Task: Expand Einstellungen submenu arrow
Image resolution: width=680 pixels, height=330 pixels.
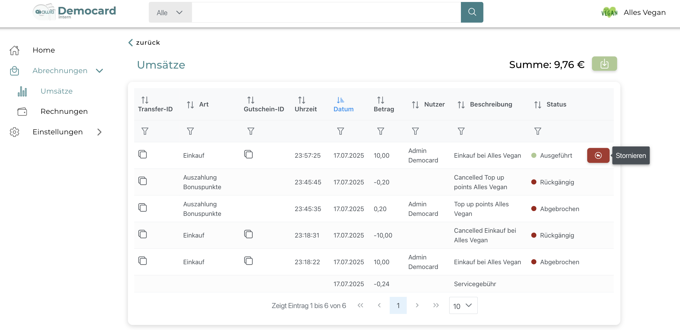Action: [99, 132]
